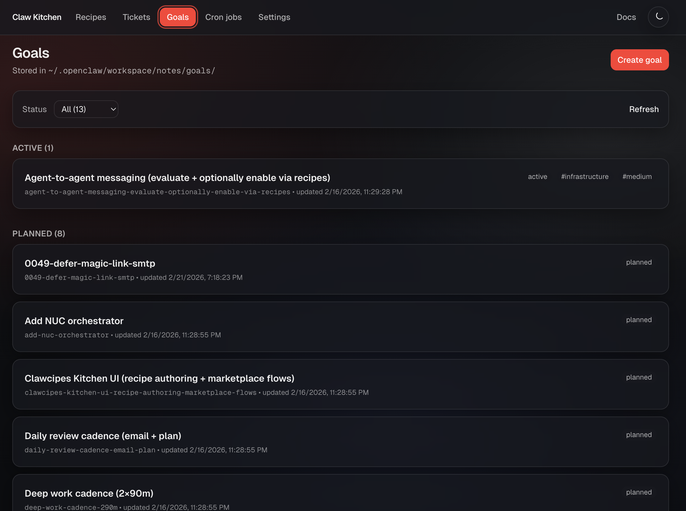This screenshot has height=511, width=686.
Task: Click the #medium tag on active goal
Action: click(x=637, y=177)
